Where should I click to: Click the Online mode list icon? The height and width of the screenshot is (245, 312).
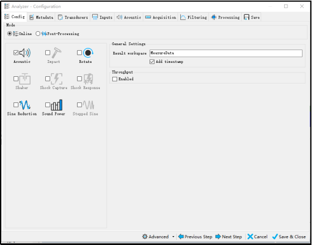coord(16,33)
